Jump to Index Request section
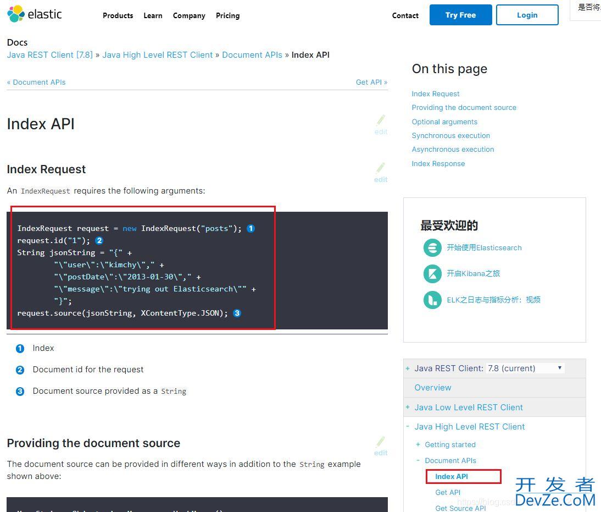The image size is (601, 512). 436,93
